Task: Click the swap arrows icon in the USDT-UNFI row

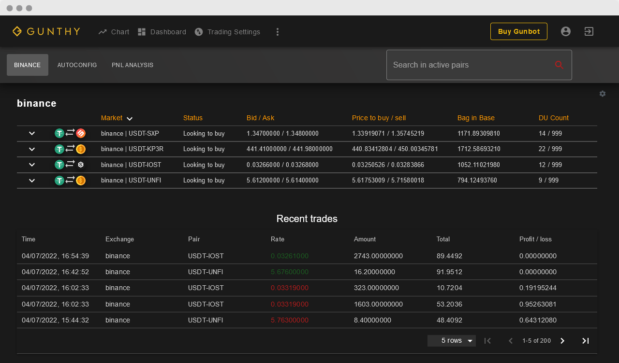Action: click(70, 180)
